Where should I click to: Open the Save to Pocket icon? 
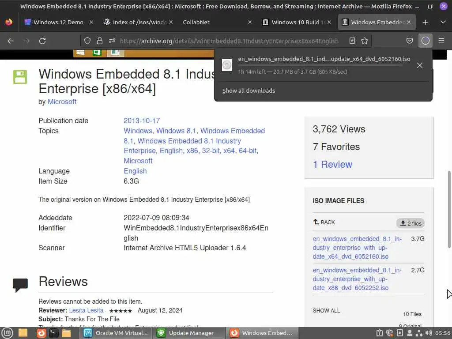[409, 41]
